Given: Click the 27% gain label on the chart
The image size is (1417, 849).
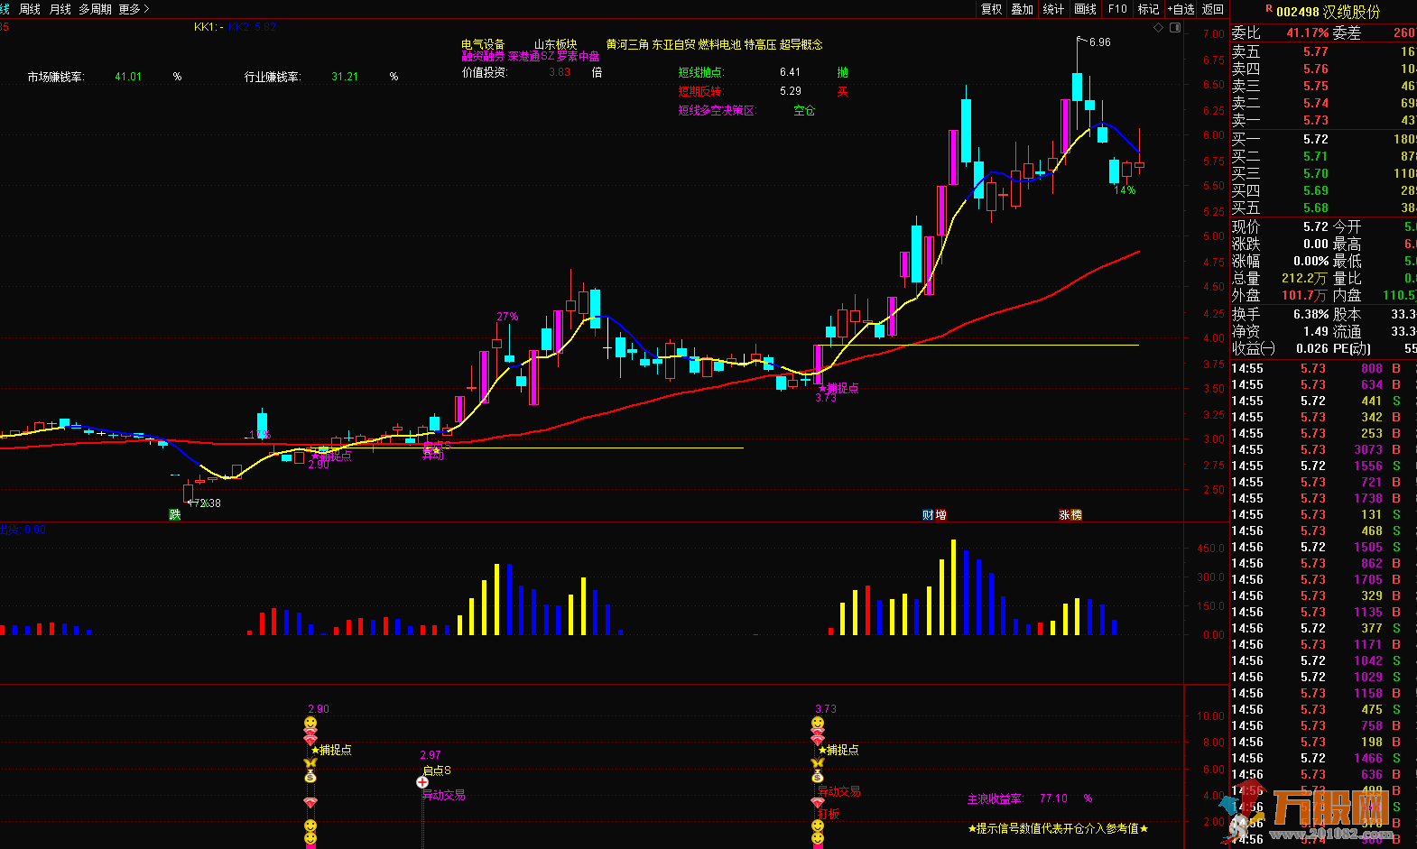Looking at the screenshot, I should point(507,317).
